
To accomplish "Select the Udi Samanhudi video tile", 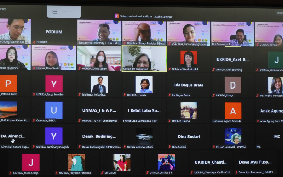I will 232,34.
